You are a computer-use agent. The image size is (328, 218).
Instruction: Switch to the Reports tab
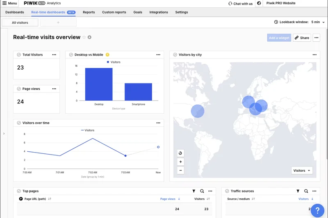[89, 12]
